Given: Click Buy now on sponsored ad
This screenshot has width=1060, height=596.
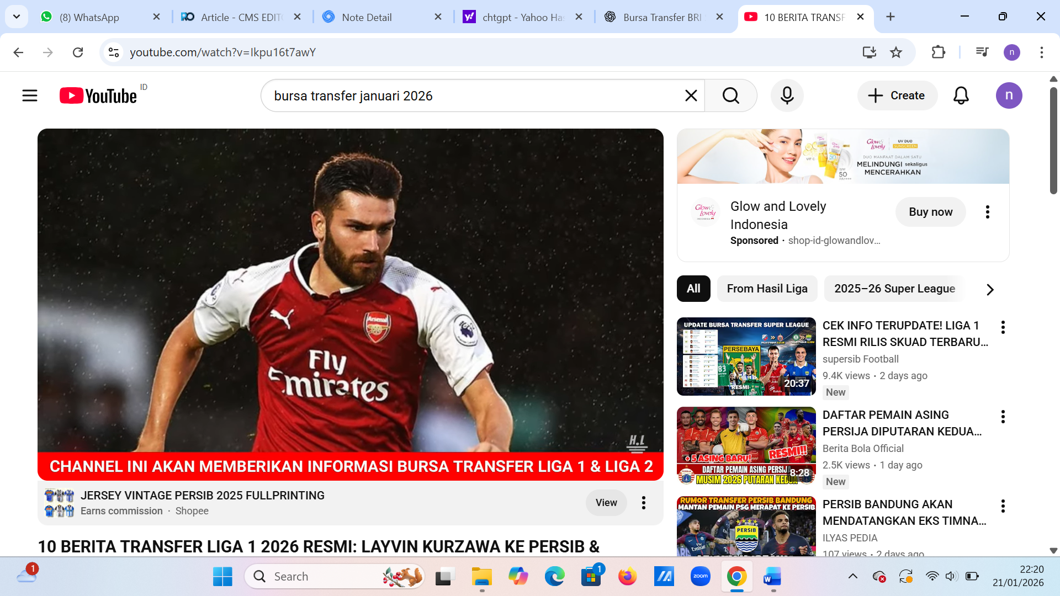Looking at the screenshot, I should 930,212.
